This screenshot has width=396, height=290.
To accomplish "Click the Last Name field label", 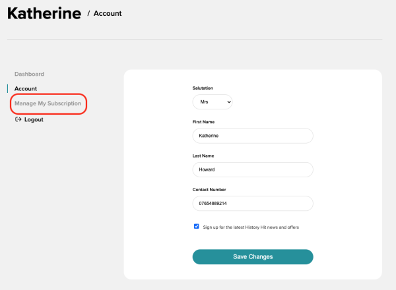I will pyautogui.click(x=203, y=156).
